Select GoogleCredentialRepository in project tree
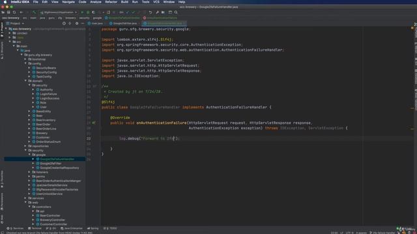Image resolution: width=417 pixels, height=234 pixels. pyautogui.click(x=59, y=168)
